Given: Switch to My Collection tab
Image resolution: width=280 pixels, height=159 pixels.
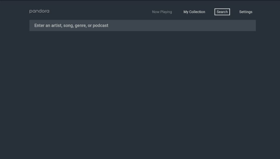Looking at the screenshot, I should click(x=194, y=12).
